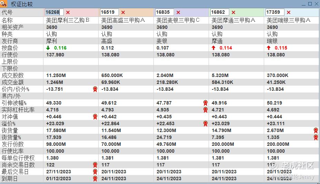Viewport: 320px width, 184px height.
Task: Click the ribbon badge next to 122
Action: (x=95, y=165)
